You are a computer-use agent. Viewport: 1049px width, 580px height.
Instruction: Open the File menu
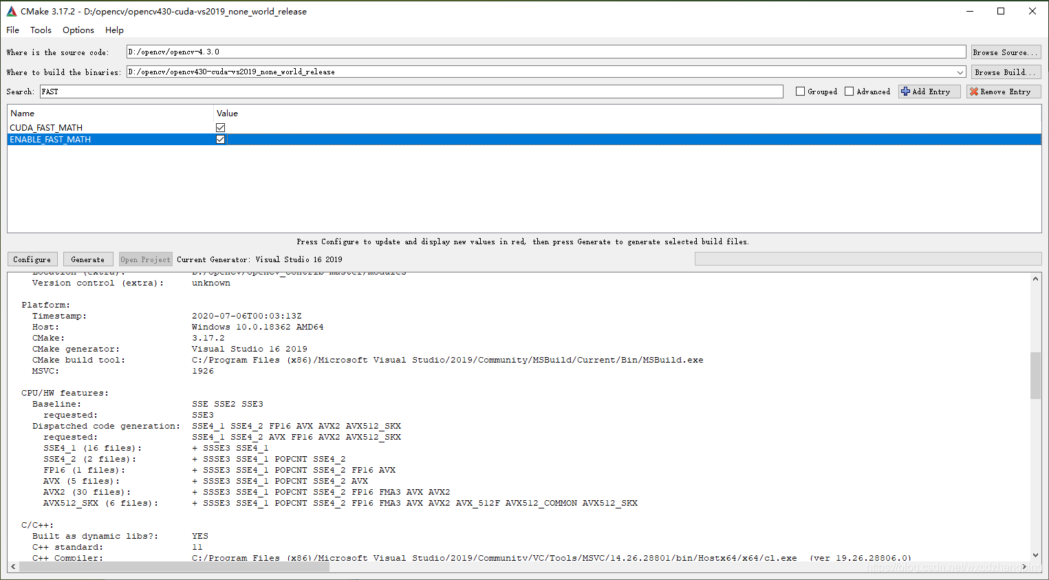13,30
